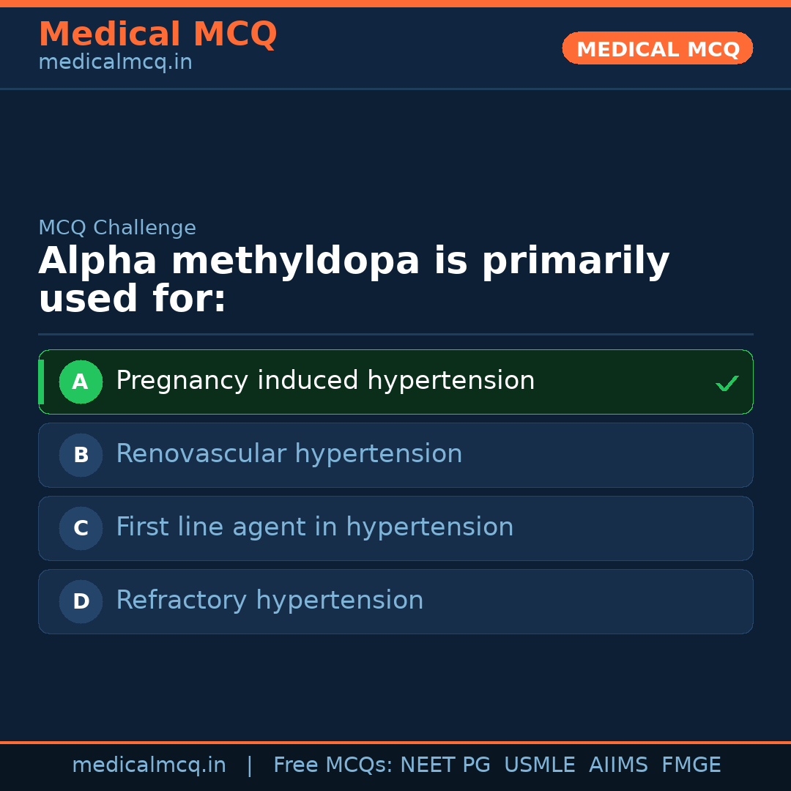Image resolution: width=791 pixels, height=791 pixels.
Task: Choose Refractory hypertension option
Action: coord(270,601)
